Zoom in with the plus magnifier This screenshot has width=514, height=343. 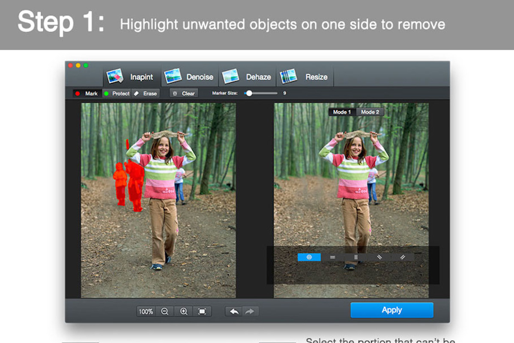pyautogui.click(x=184, y=311)
